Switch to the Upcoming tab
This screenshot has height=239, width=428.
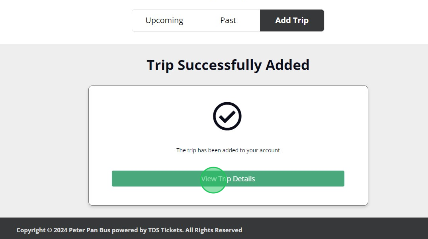click(x=164, y=20)
